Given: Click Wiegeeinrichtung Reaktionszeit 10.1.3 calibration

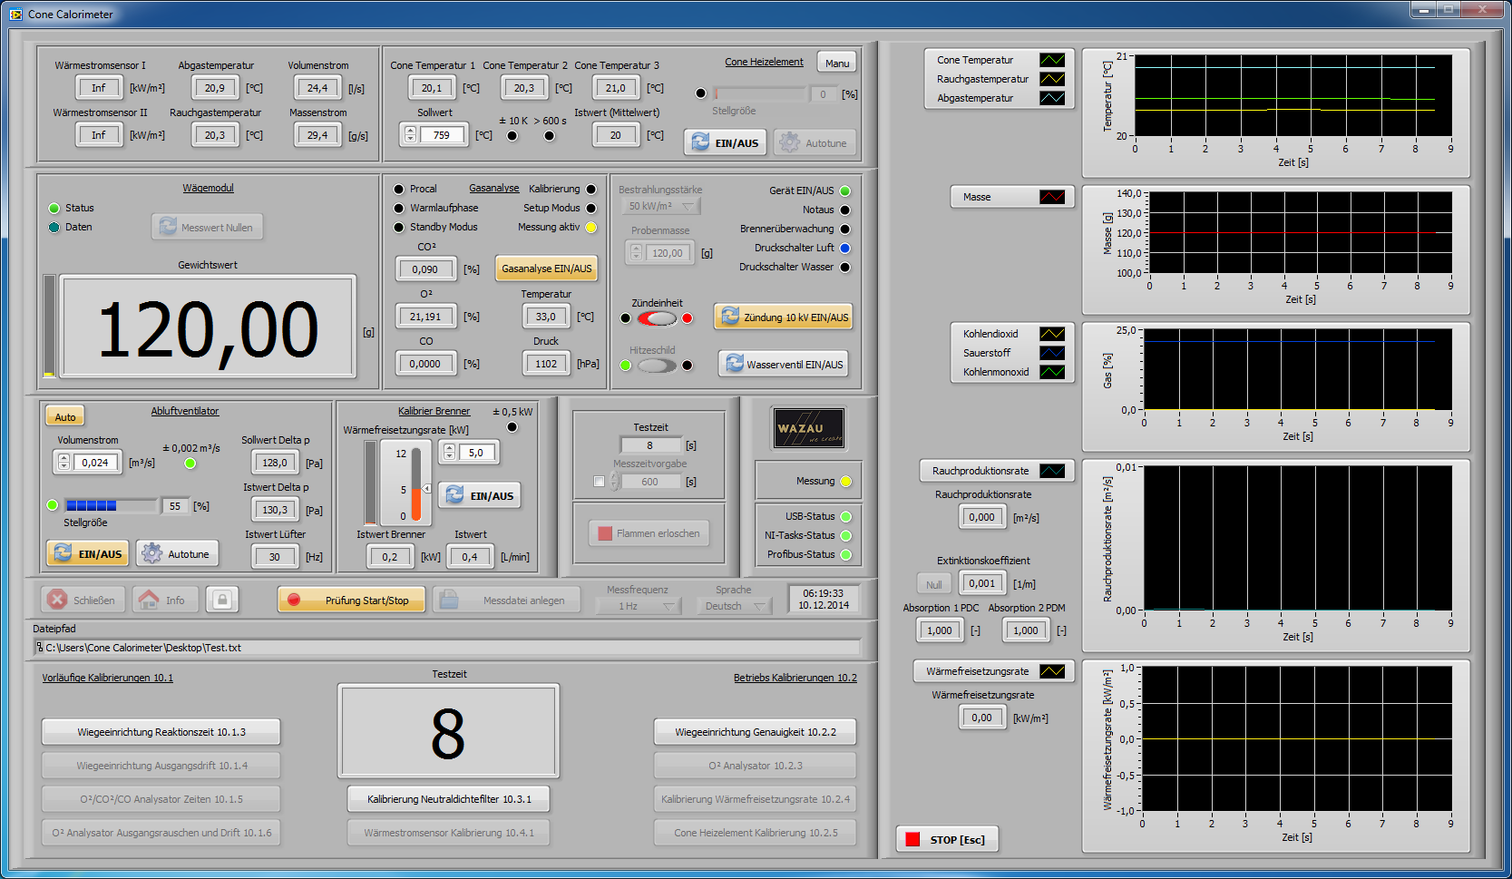Looking at the screenshot, I should click(161, 732).
